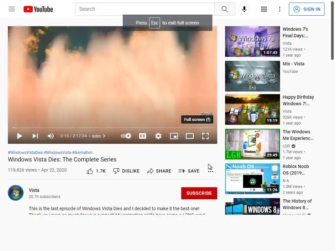The height and width of the screenshot is (251, 335).
Task: Click the 0:15 / 2:17:34 time display
Action: 74,136
